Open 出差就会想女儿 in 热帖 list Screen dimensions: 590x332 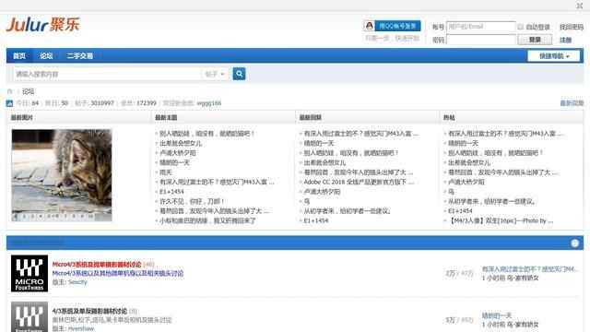click(x=469, y=162)
